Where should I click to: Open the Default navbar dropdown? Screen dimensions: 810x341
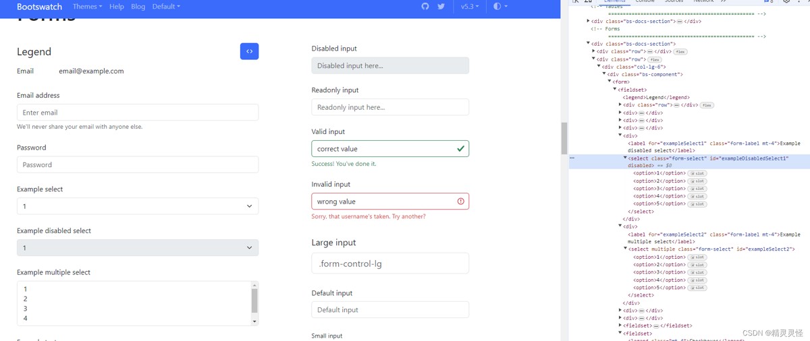[166, 7]
